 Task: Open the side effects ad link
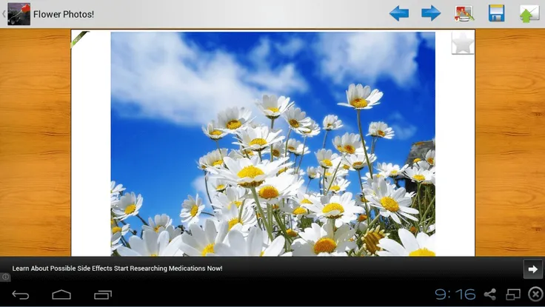tap(117, 269)
